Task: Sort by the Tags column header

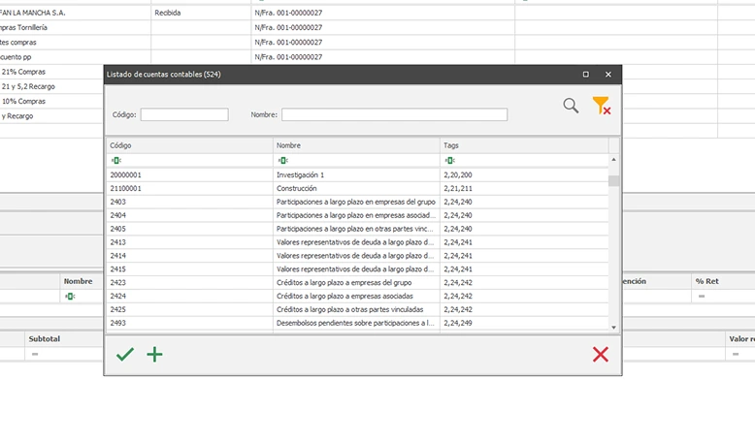Action: point(524,145)
